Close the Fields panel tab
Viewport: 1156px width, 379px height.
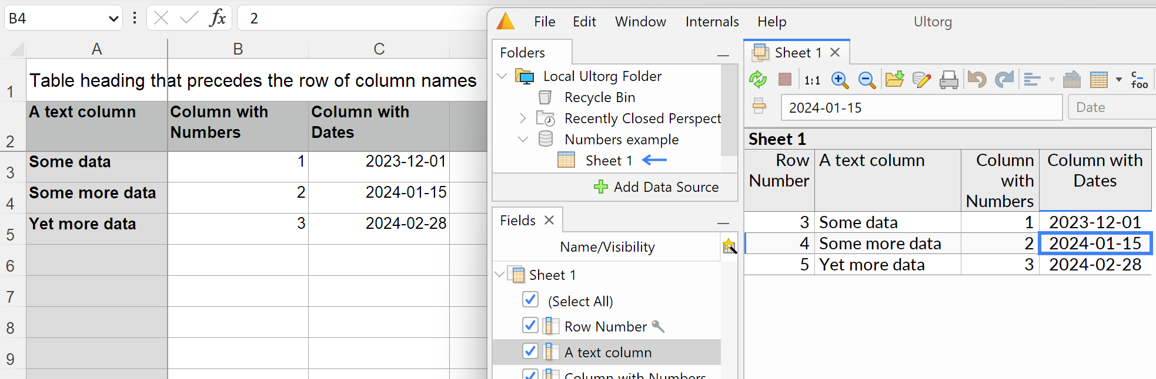[549, 220]
